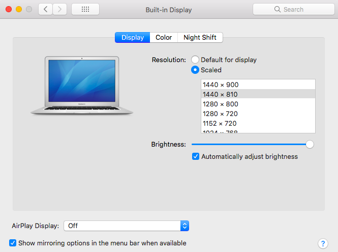
Task: Pick the 1440 × 810 resolution
Action: (x=258, y=94)
